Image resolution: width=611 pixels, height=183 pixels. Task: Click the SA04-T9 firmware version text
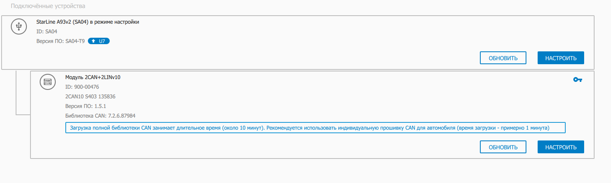(75, 41)
